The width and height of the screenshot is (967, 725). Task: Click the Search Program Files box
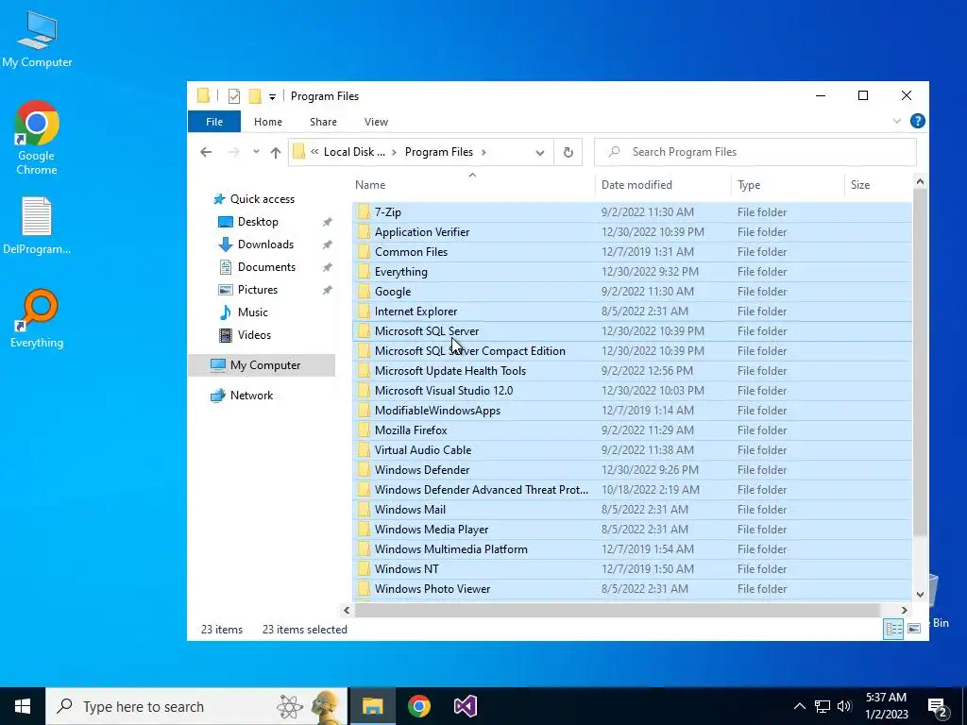click(755, 152)
